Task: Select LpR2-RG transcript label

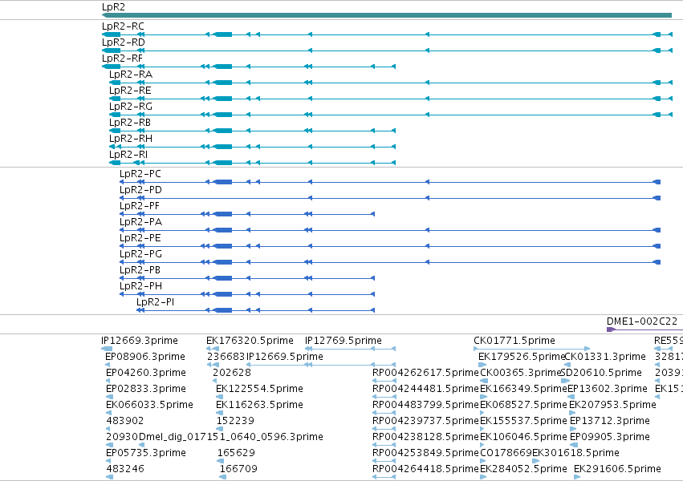Action: pyautogui.click(x=131, y=107)
